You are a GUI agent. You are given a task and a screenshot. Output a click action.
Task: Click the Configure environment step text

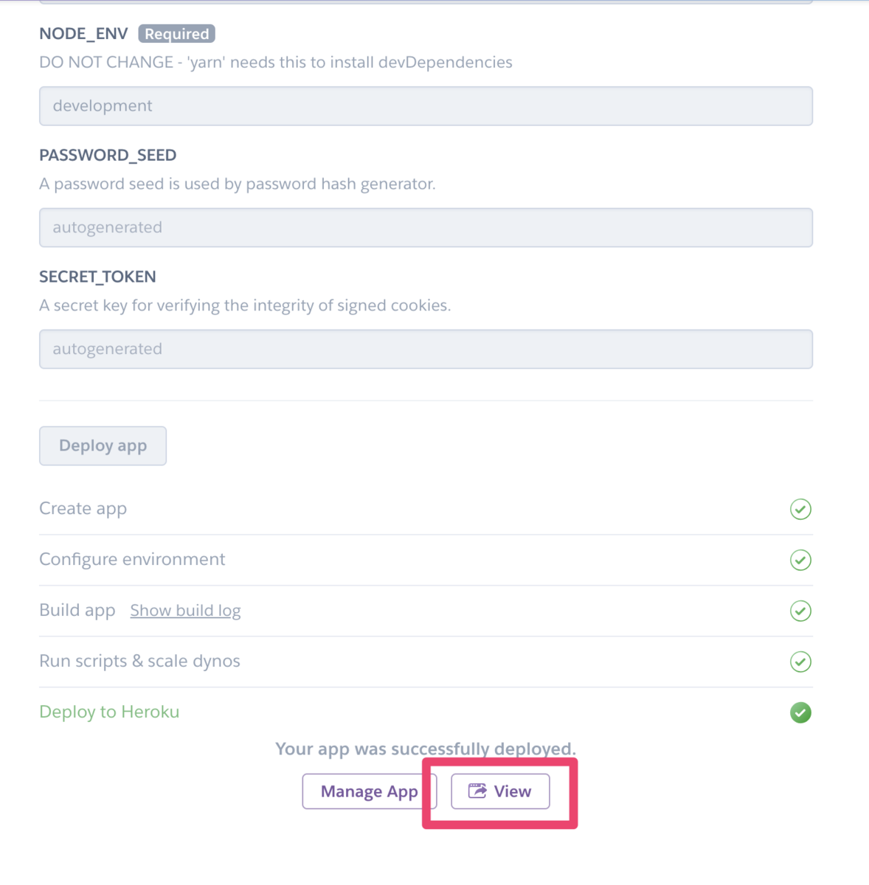click(132, 560)
